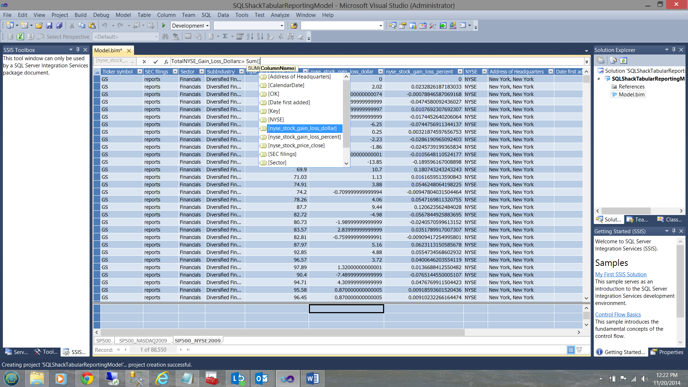Click the Save toolbar icon
Viewport: 688px width, 387px height.
tap(49, 25)
